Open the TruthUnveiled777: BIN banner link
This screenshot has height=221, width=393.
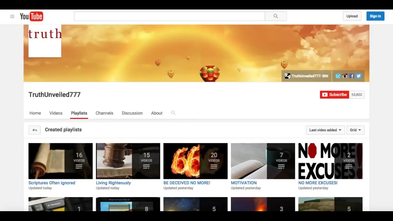coord(306,76)
